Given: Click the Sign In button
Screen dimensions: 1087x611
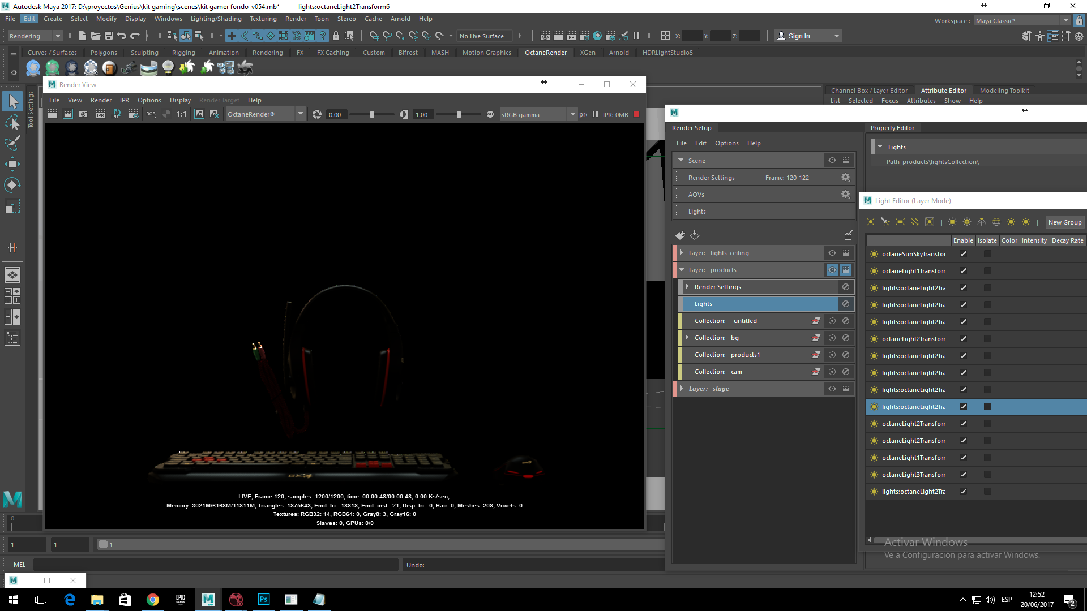Looking at the screenshot, I should tap(799, 36).
